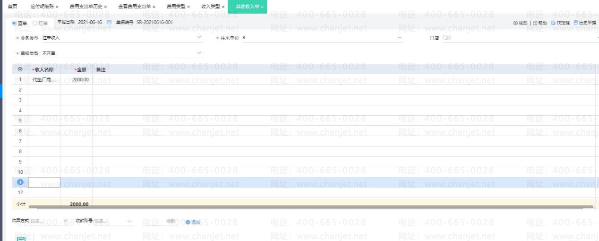Close the 费用支出单历史 tab
Viewport: 599px width, 241px height.
105,7
